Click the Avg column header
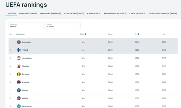Viewport: 181px width, 108px height. pyautogui.click(x=164, y=34)
